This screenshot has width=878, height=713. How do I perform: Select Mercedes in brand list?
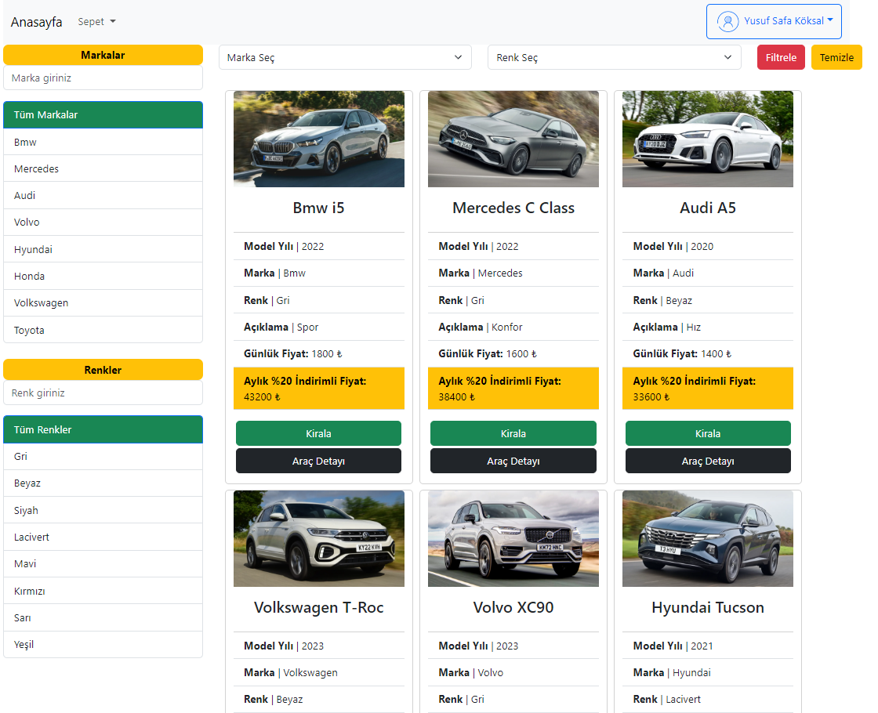[103, 168]
